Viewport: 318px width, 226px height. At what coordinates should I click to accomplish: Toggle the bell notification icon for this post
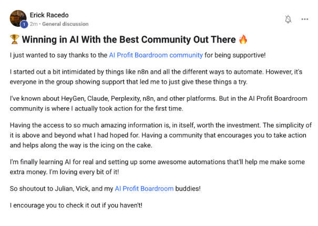(288, 19)
